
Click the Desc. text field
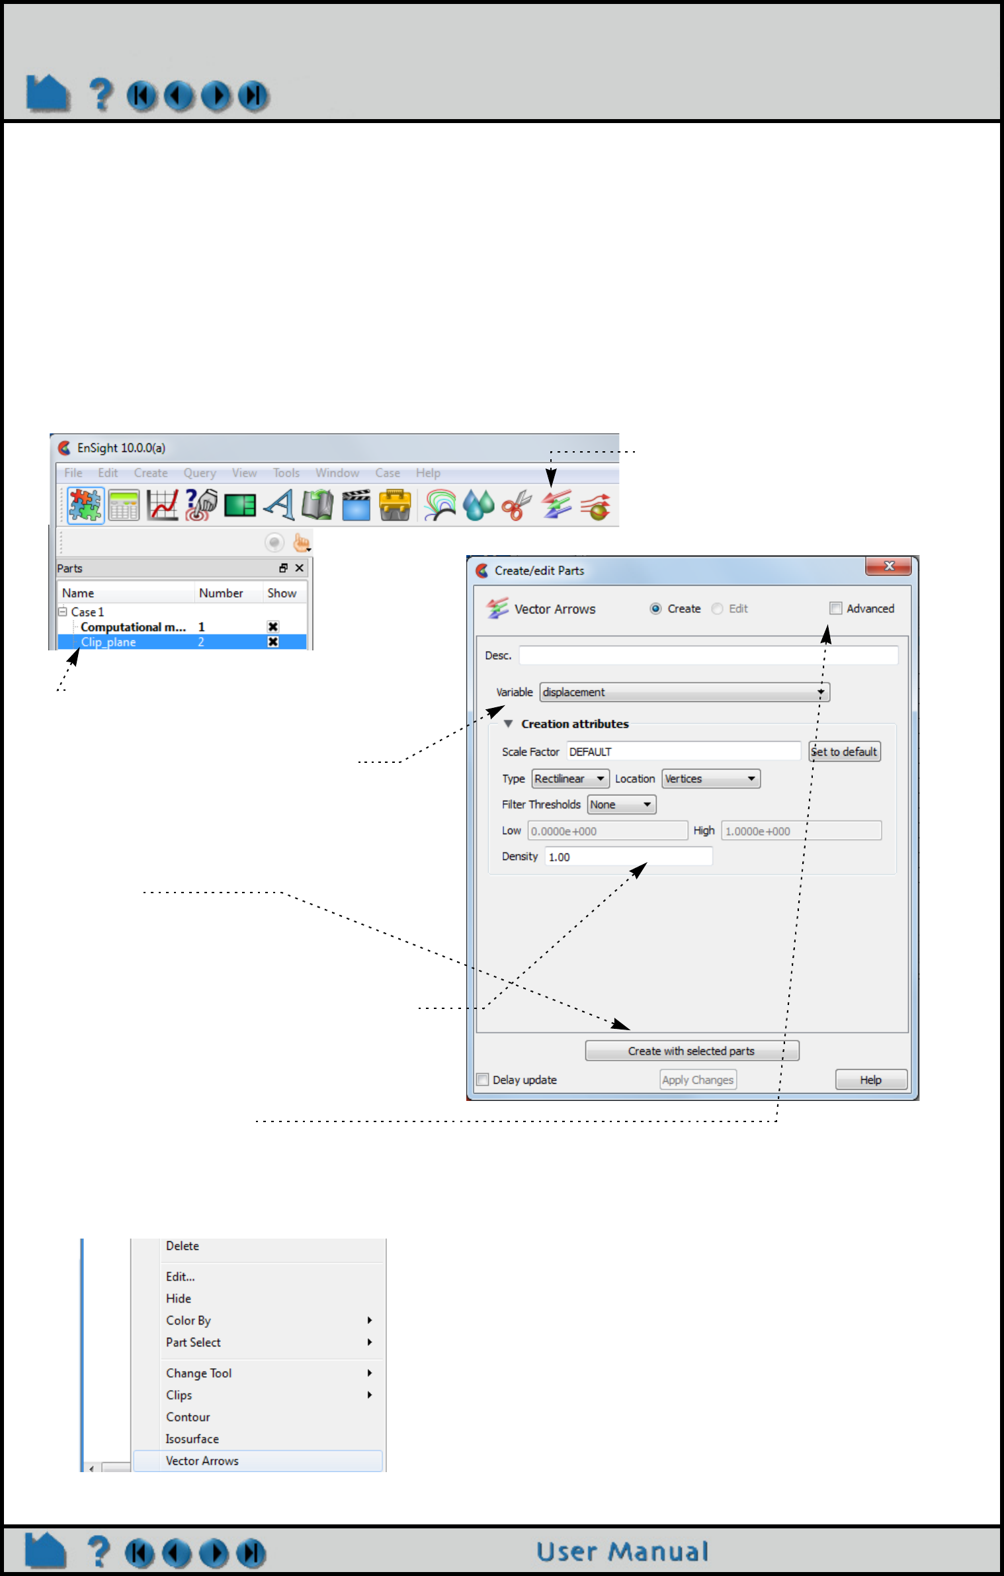tap(708, 655)
